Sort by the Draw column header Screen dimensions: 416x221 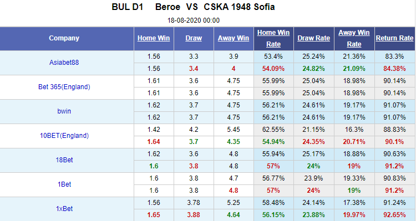194,38
